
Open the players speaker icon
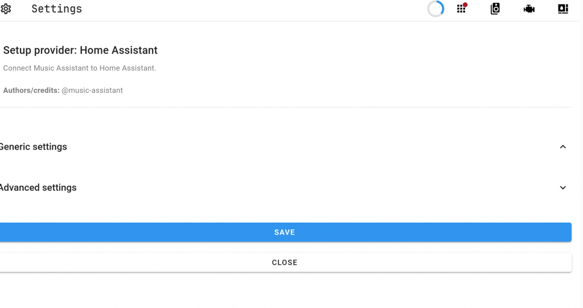point(495,9)
